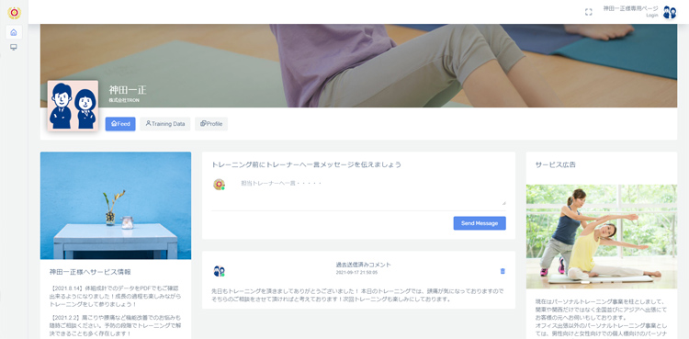This screenshot has height=339, width=689.
Task: Click the トレーニング前にトレーナーへ message heading
Action: 306,164
